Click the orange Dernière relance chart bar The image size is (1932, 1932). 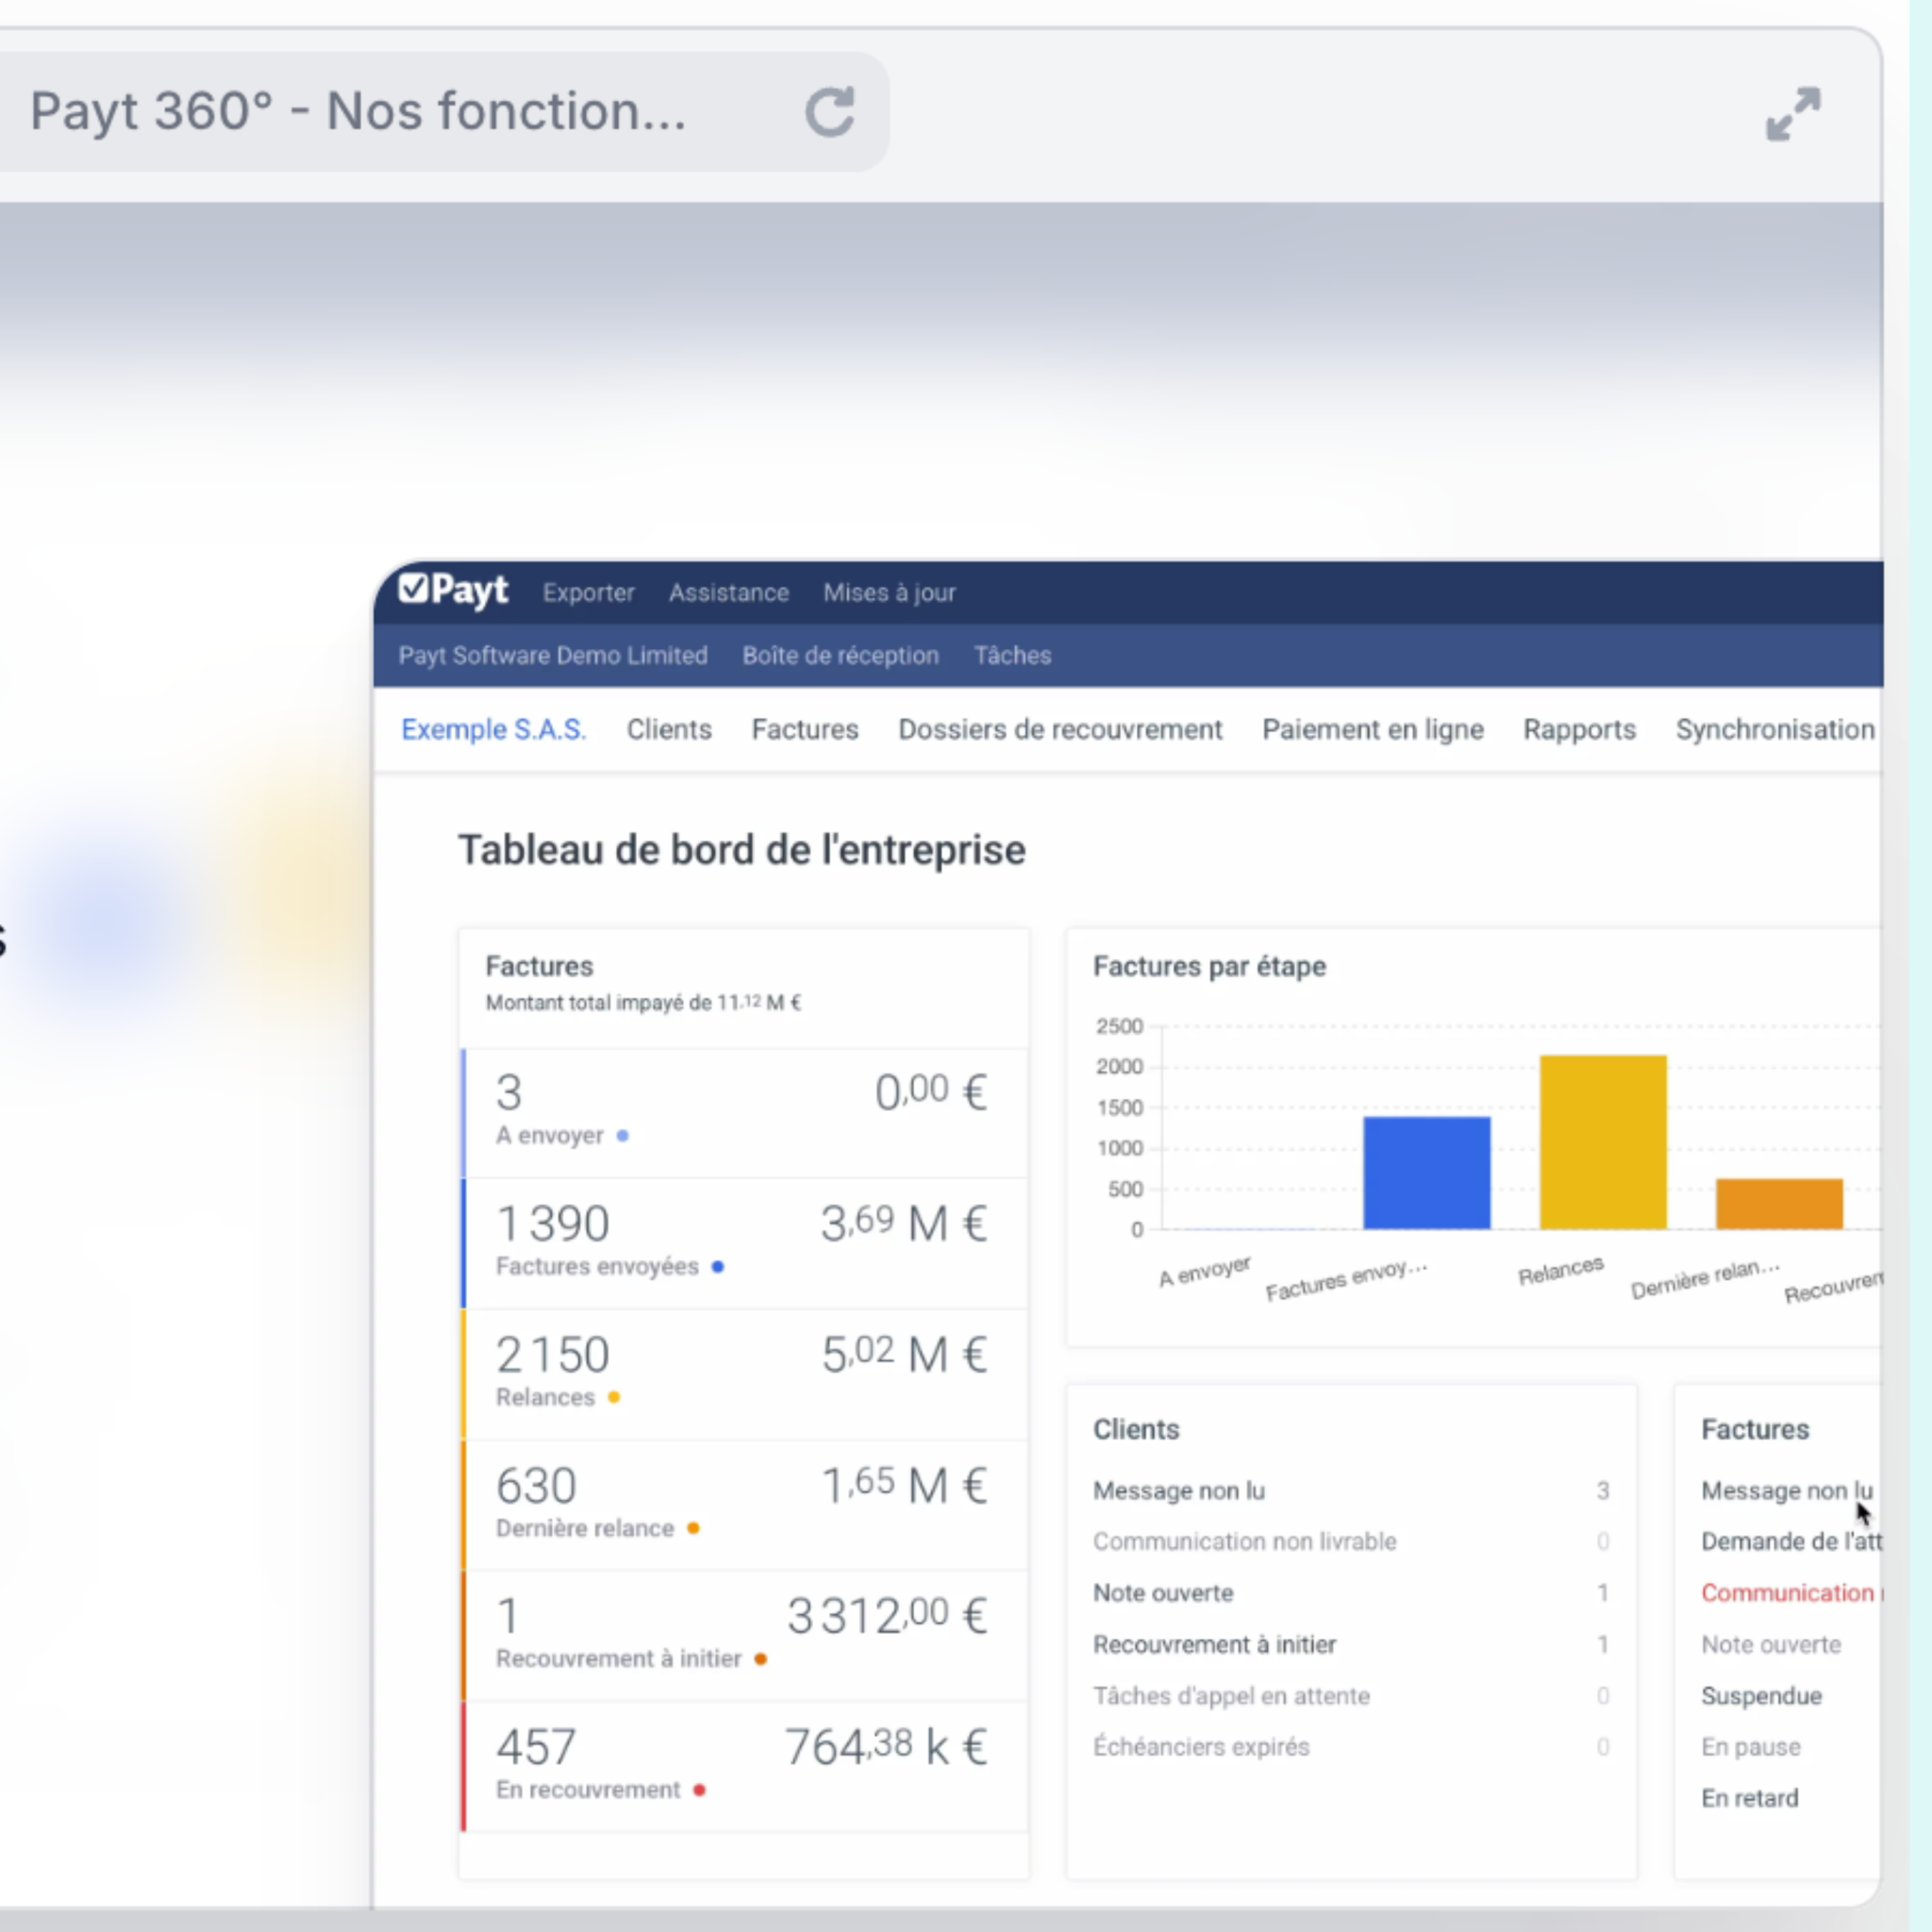[1779, 1204]
